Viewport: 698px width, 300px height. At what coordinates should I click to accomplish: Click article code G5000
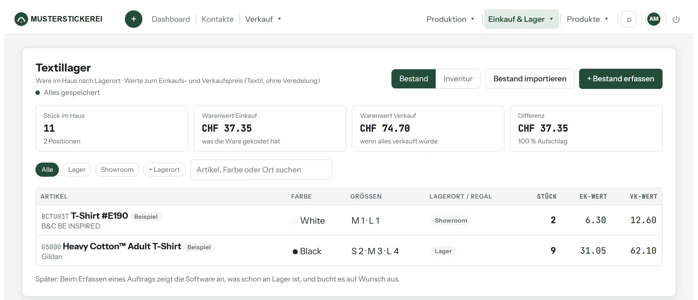pyautogui.click(x=51, y=247)
